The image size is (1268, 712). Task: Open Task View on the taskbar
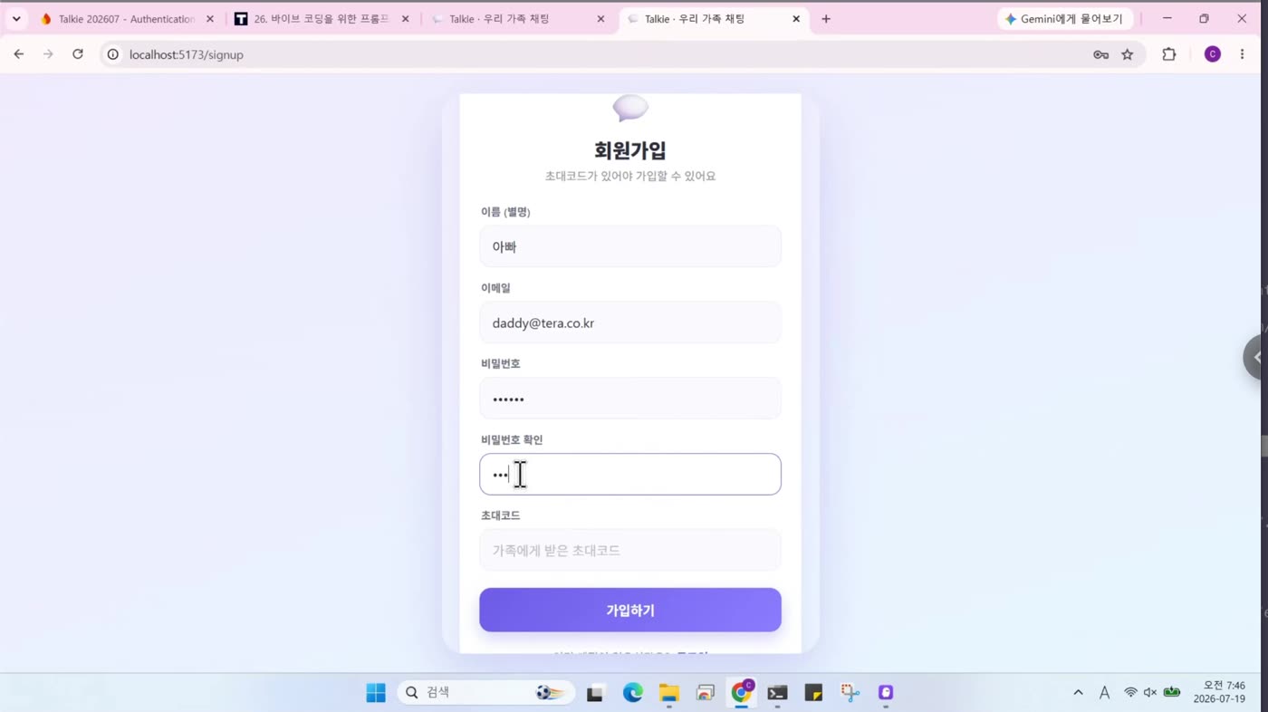(x=595, y=693)
